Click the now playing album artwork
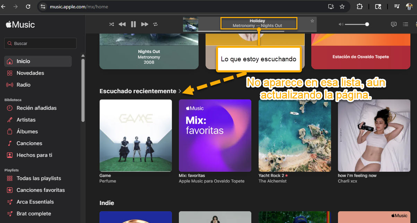 [191, 24]
